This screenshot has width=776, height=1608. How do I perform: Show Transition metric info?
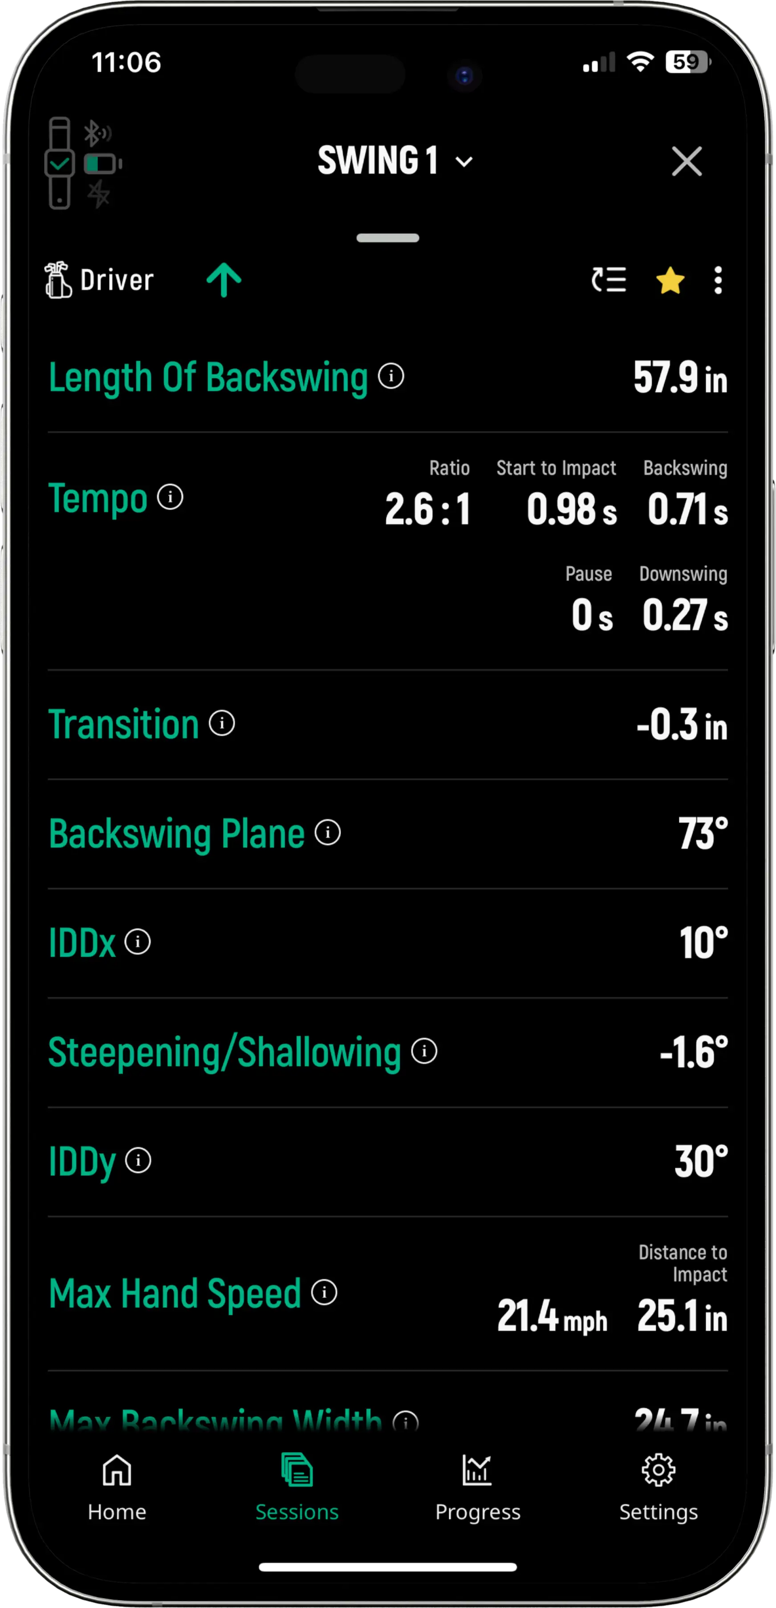(221, 723)
